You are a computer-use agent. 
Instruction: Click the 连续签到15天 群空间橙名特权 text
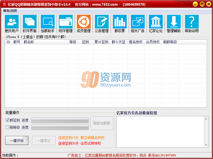point(81,138)
